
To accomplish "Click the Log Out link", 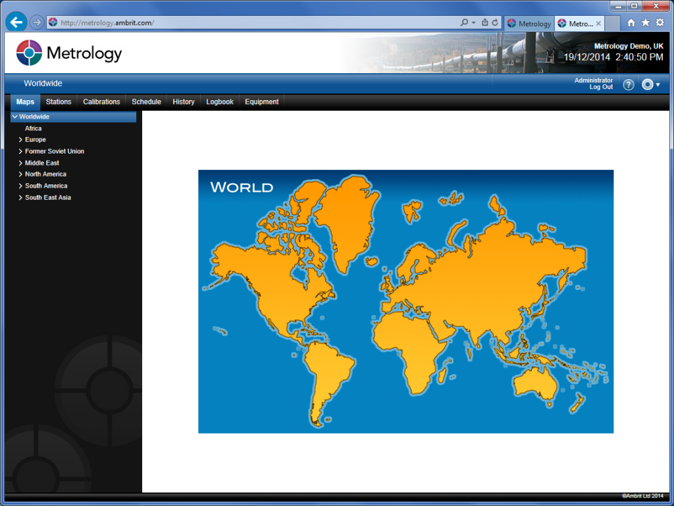I will coord(600,86).
